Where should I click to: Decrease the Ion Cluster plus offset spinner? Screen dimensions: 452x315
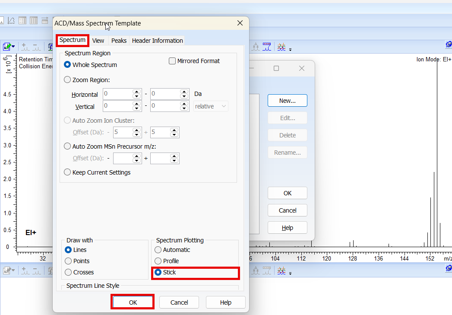174,135
